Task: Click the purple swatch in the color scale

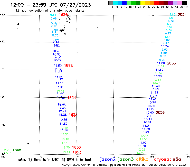Action: [x=170, y=3]
